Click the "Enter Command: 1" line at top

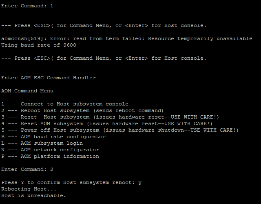[x=27, y=6]
